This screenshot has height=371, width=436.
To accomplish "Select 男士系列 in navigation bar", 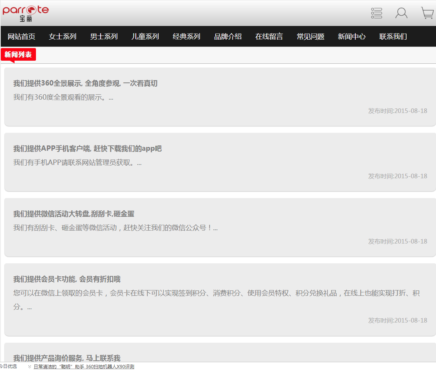I will [104, 37].
